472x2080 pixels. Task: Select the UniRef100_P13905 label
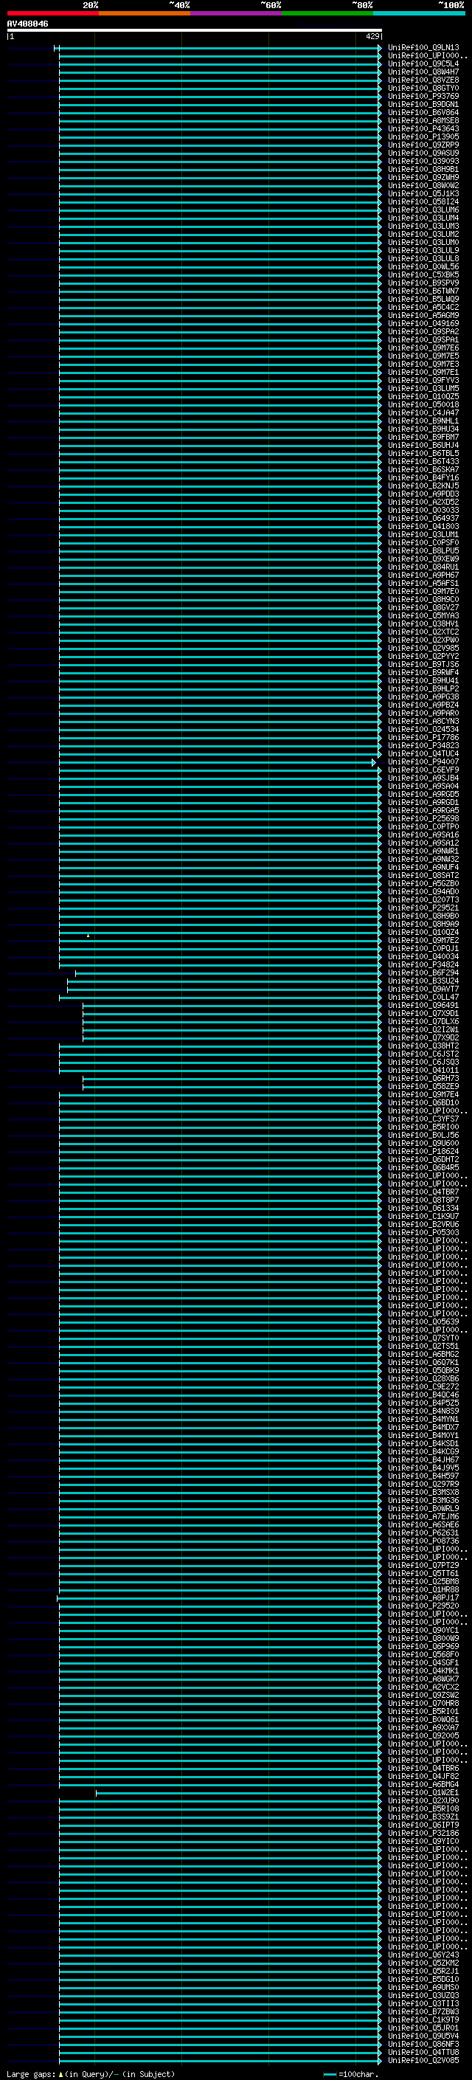coord(423,137)
